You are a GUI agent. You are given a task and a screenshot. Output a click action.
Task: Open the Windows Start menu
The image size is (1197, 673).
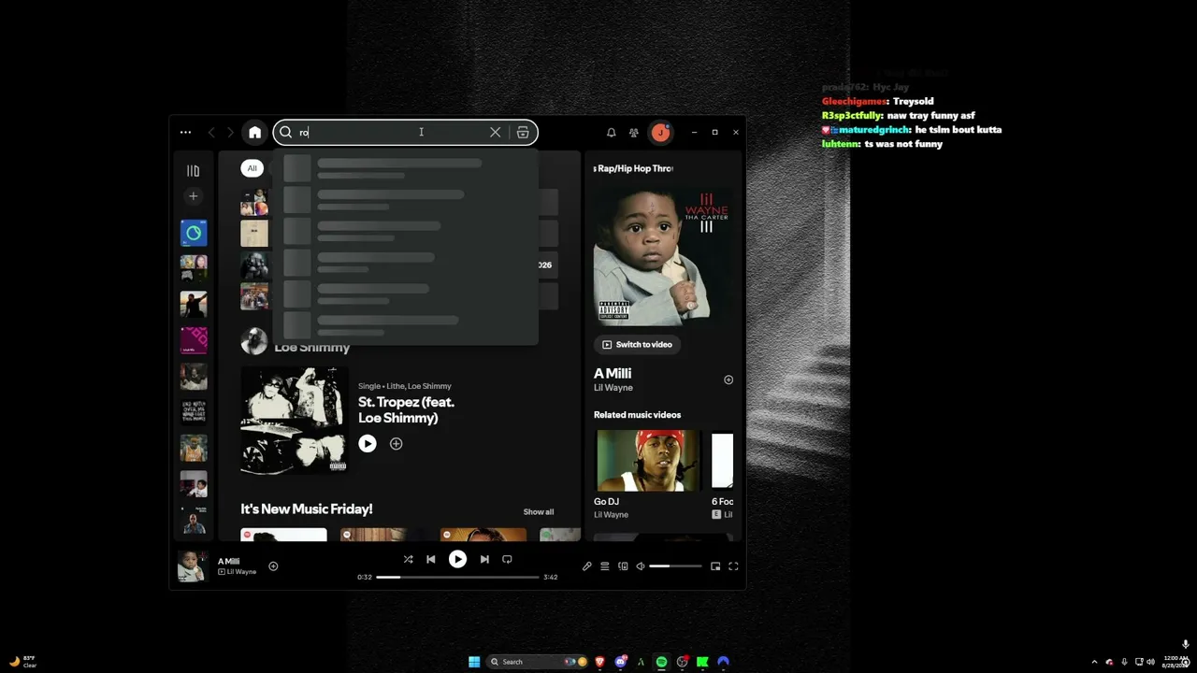(474, 662)
